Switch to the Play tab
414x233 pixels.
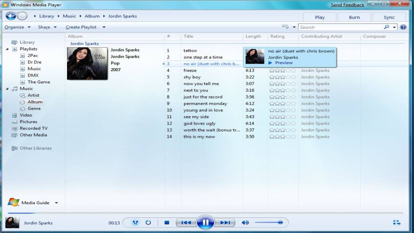[320, 17]
